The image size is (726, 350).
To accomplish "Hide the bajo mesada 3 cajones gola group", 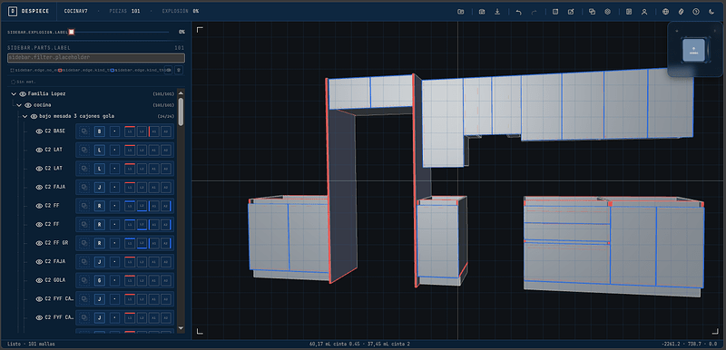I will pos(34,116).
